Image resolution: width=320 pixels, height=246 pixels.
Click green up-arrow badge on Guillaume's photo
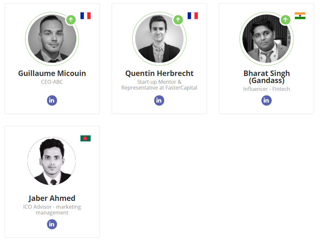pos(71,20)
